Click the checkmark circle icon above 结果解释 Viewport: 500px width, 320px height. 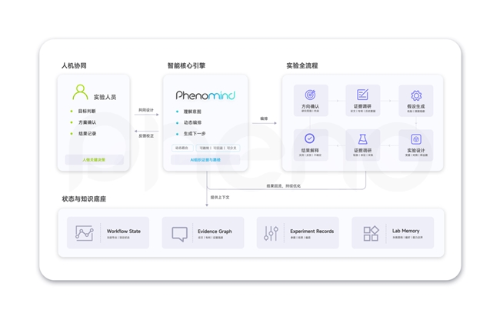point(310,138)
